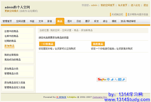Open 竞拍成功的商品 in sidebar
The width and height of the screenshot is (151, 102).
point(12,60)
